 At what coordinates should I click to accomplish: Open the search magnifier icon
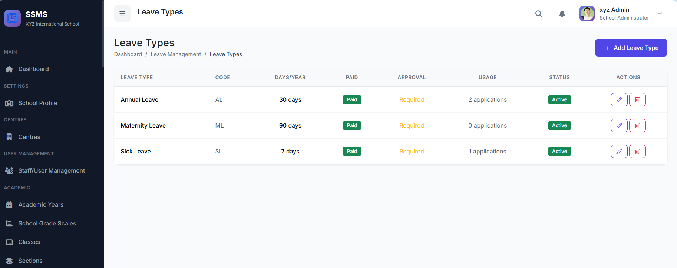[539, 14]
